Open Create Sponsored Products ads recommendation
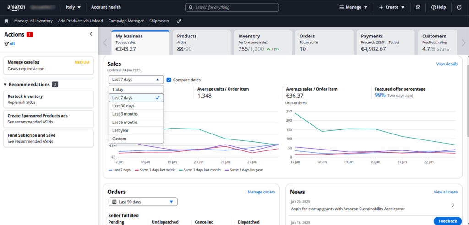This screenshot has height=225, width=469. [49, 119]
